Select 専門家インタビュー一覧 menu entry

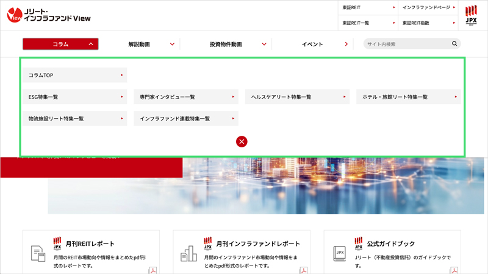point(186,97)
